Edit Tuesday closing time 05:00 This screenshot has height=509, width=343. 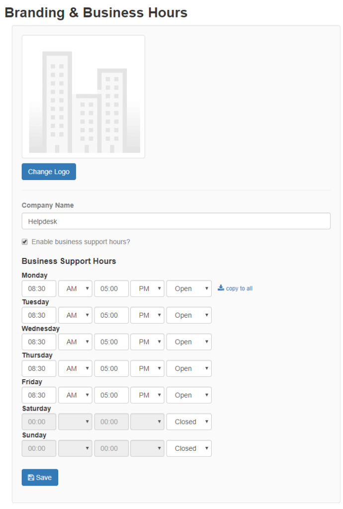pos(111,315)
